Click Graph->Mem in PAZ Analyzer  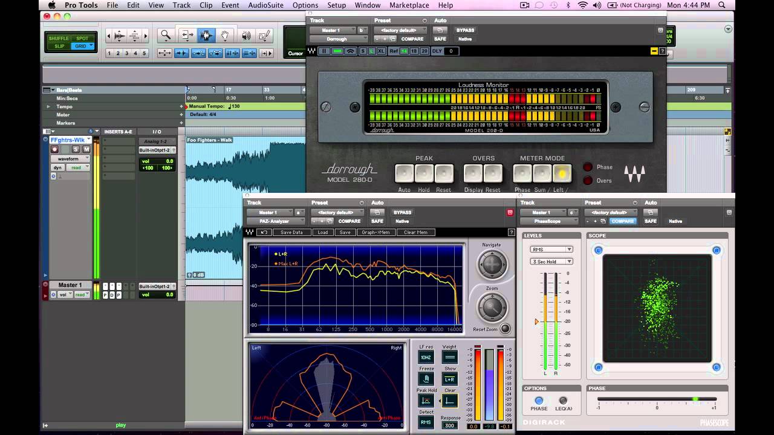point(376,233)
